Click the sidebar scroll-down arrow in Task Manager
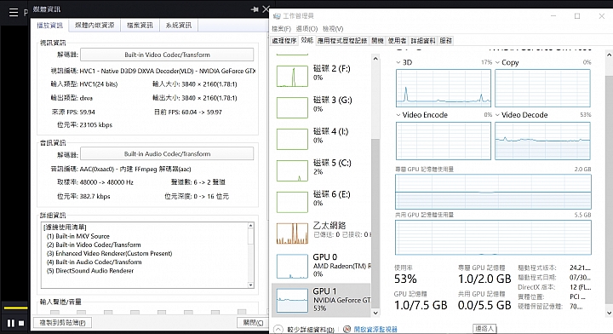The width and height of the screenshot is (613, 334). click(375, 313)
